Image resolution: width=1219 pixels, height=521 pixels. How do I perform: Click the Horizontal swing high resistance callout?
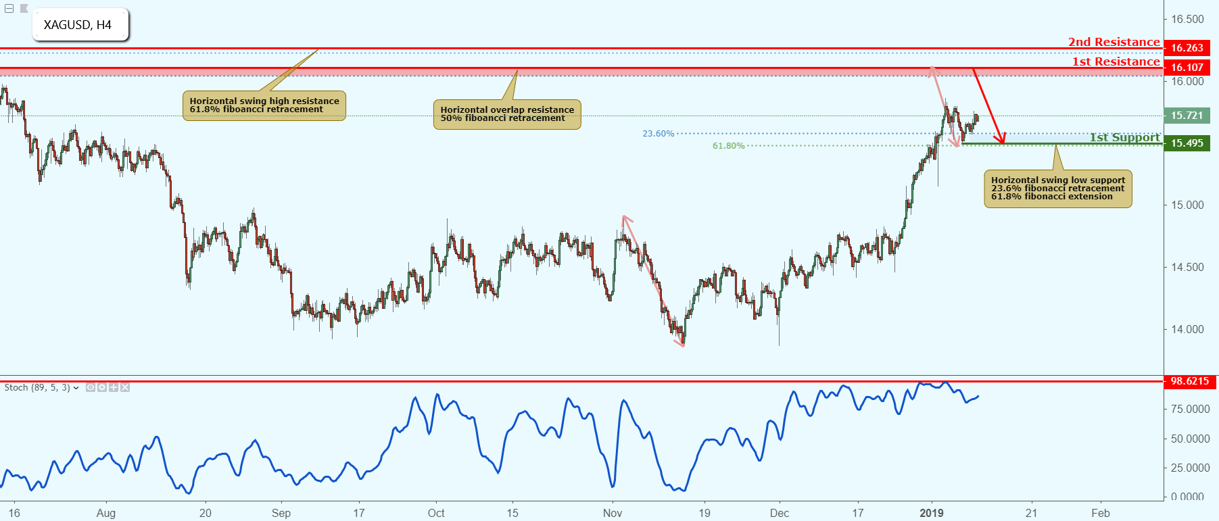(264, 105)
